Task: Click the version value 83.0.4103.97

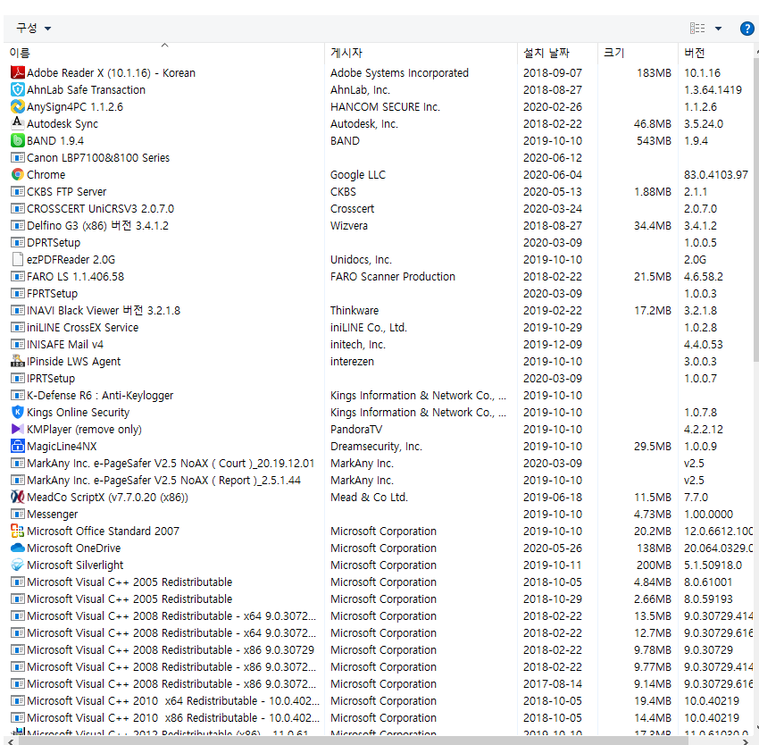Action: pos(716,174)
